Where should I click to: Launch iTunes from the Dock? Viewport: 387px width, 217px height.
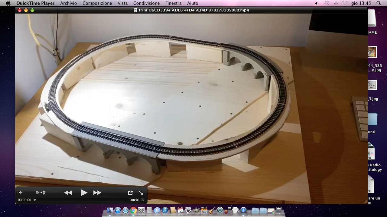[x=165, y=210]
